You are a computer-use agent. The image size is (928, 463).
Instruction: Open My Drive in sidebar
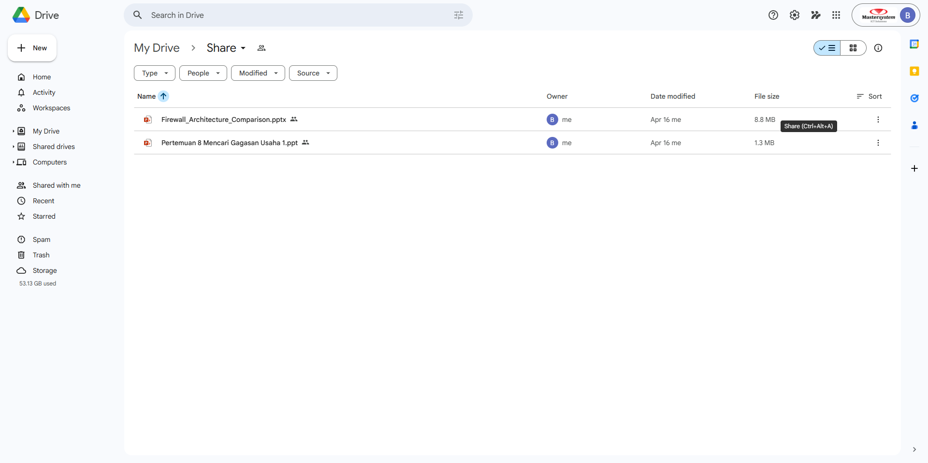point(46,131)
